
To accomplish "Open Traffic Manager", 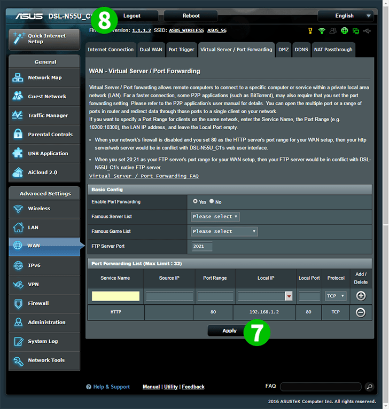I will [44, 115].
